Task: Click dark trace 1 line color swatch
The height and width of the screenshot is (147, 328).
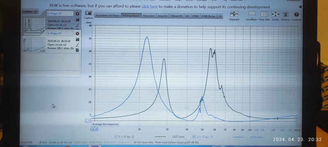Action: point(160,137)
